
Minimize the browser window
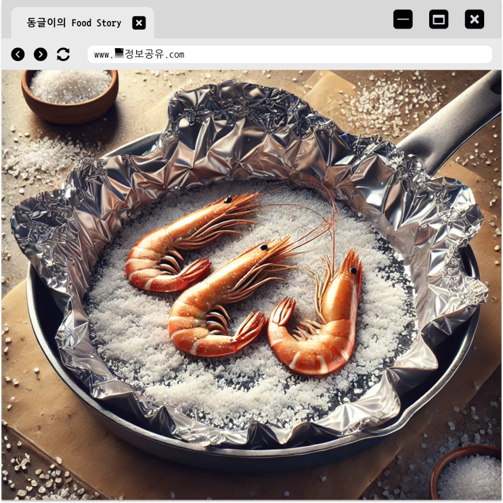point(403,19)
